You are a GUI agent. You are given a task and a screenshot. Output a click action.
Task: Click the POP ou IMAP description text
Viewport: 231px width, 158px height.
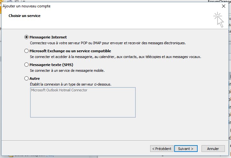pyautogui.click(x=107, y=43)
